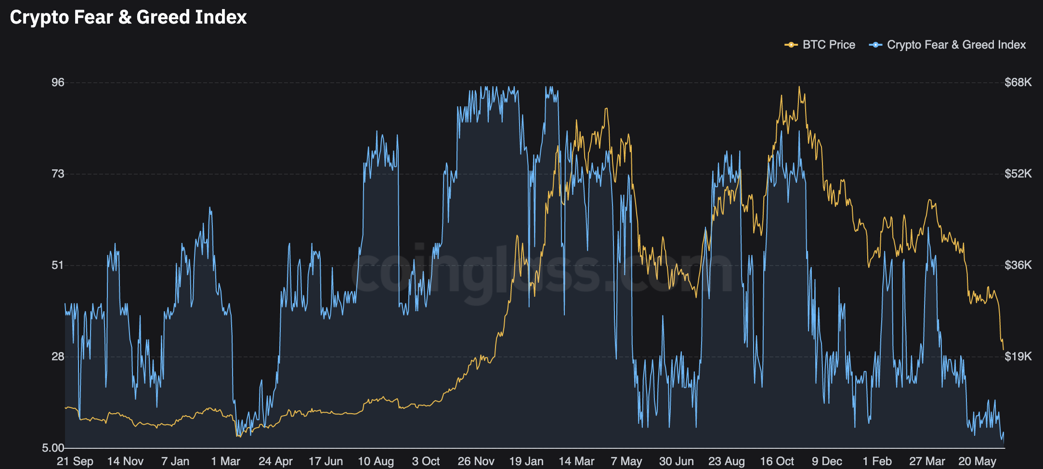Click the $19K price axis label
The width and height of the screenshot is (1043, 469).
click(x=1018, y=356)
